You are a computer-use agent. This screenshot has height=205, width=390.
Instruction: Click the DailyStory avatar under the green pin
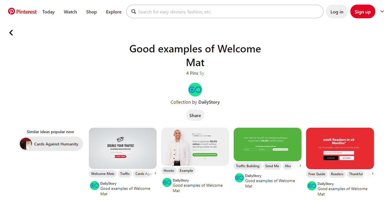coord(239,178)
